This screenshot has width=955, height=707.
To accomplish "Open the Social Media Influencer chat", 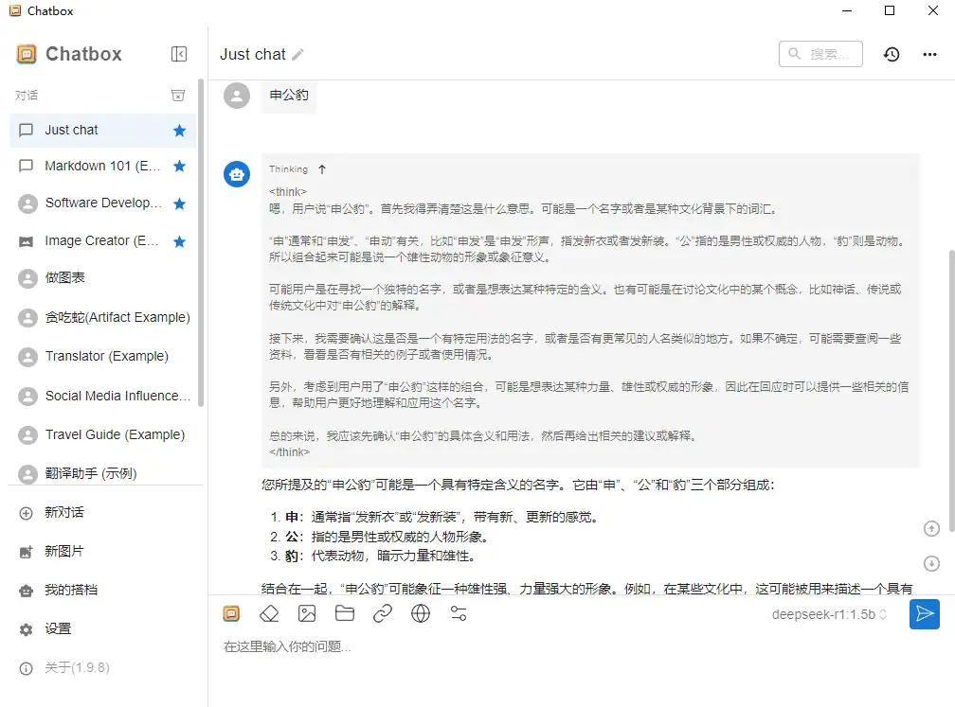I will tap(102, 396).
